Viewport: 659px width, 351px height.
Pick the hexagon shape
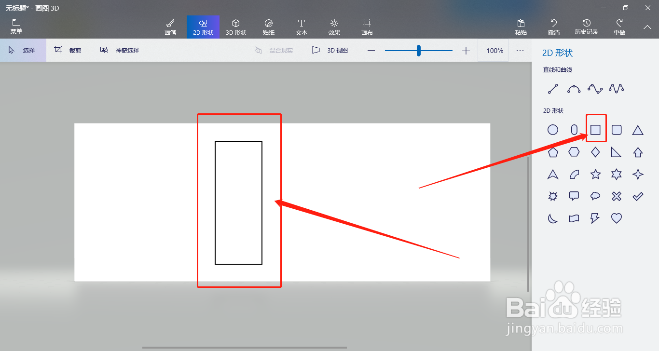(x=574, y=152)
